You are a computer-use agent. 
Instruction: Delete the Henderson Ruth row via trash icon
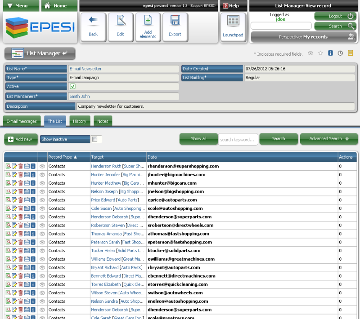(x=20, y=166)
